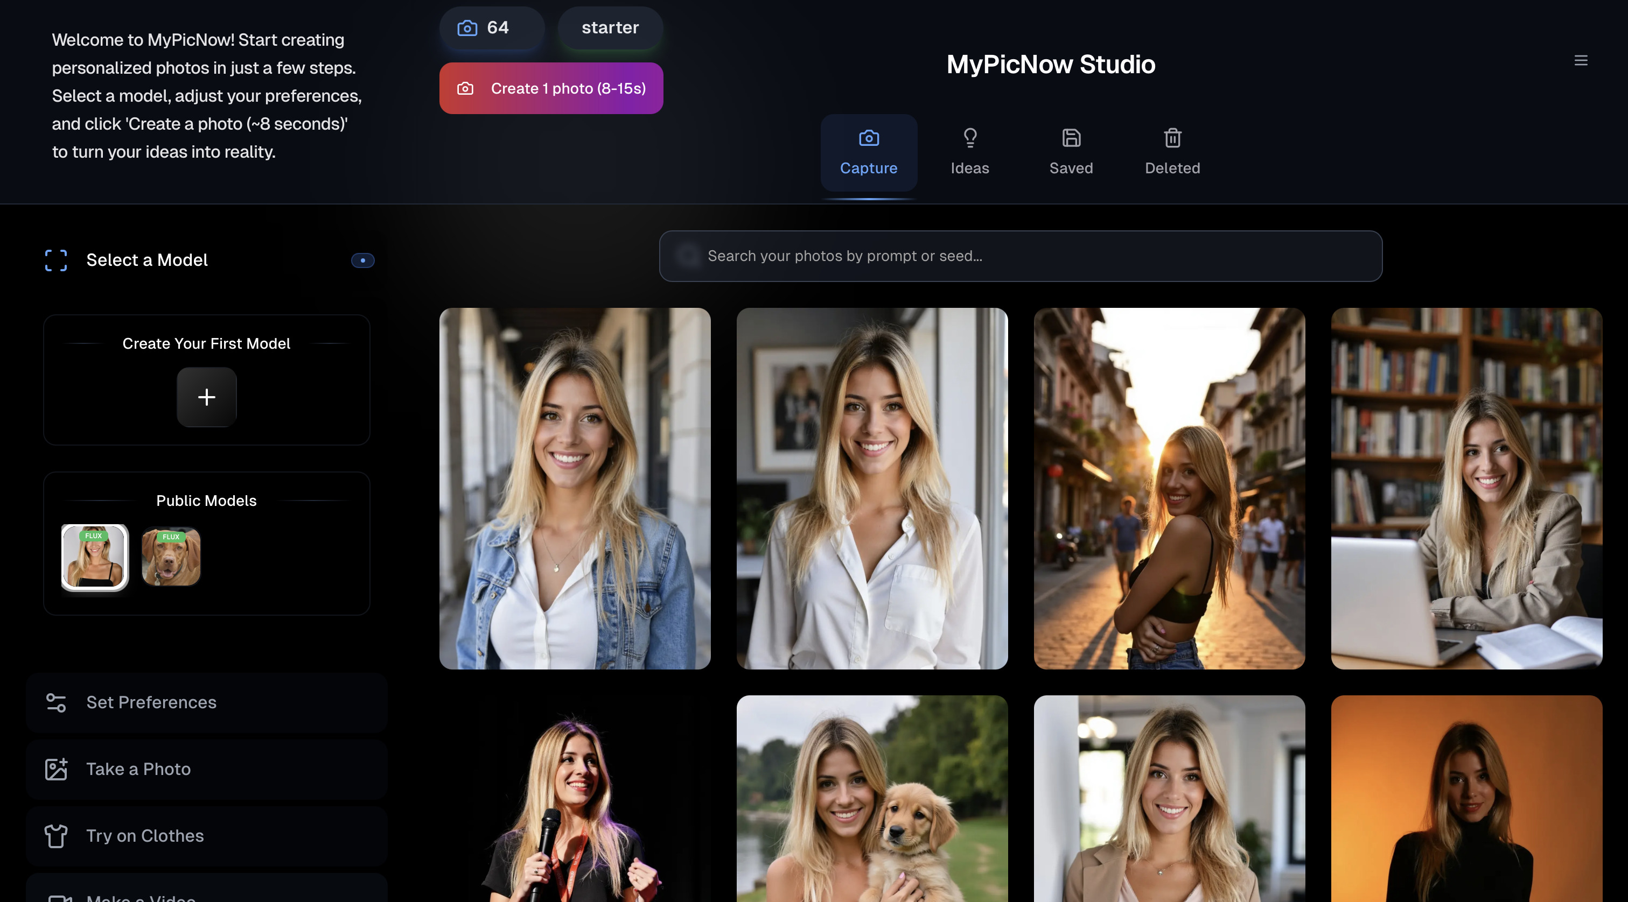The height and width of the screenshot is (902, 1628).
Task: Click the camera credits counter showing 64
Action: pyautogui.click(x=491, y=28)
